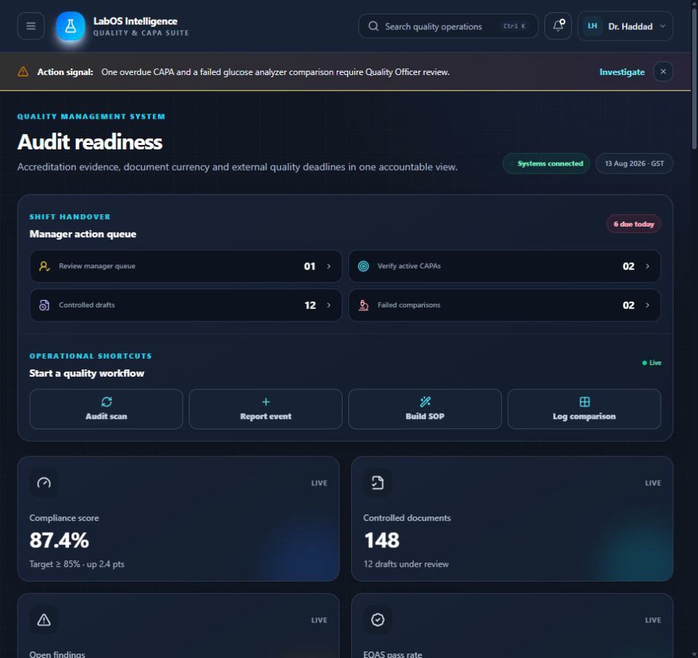Click the Controlled drafts count 12

(x=310, y=305)
